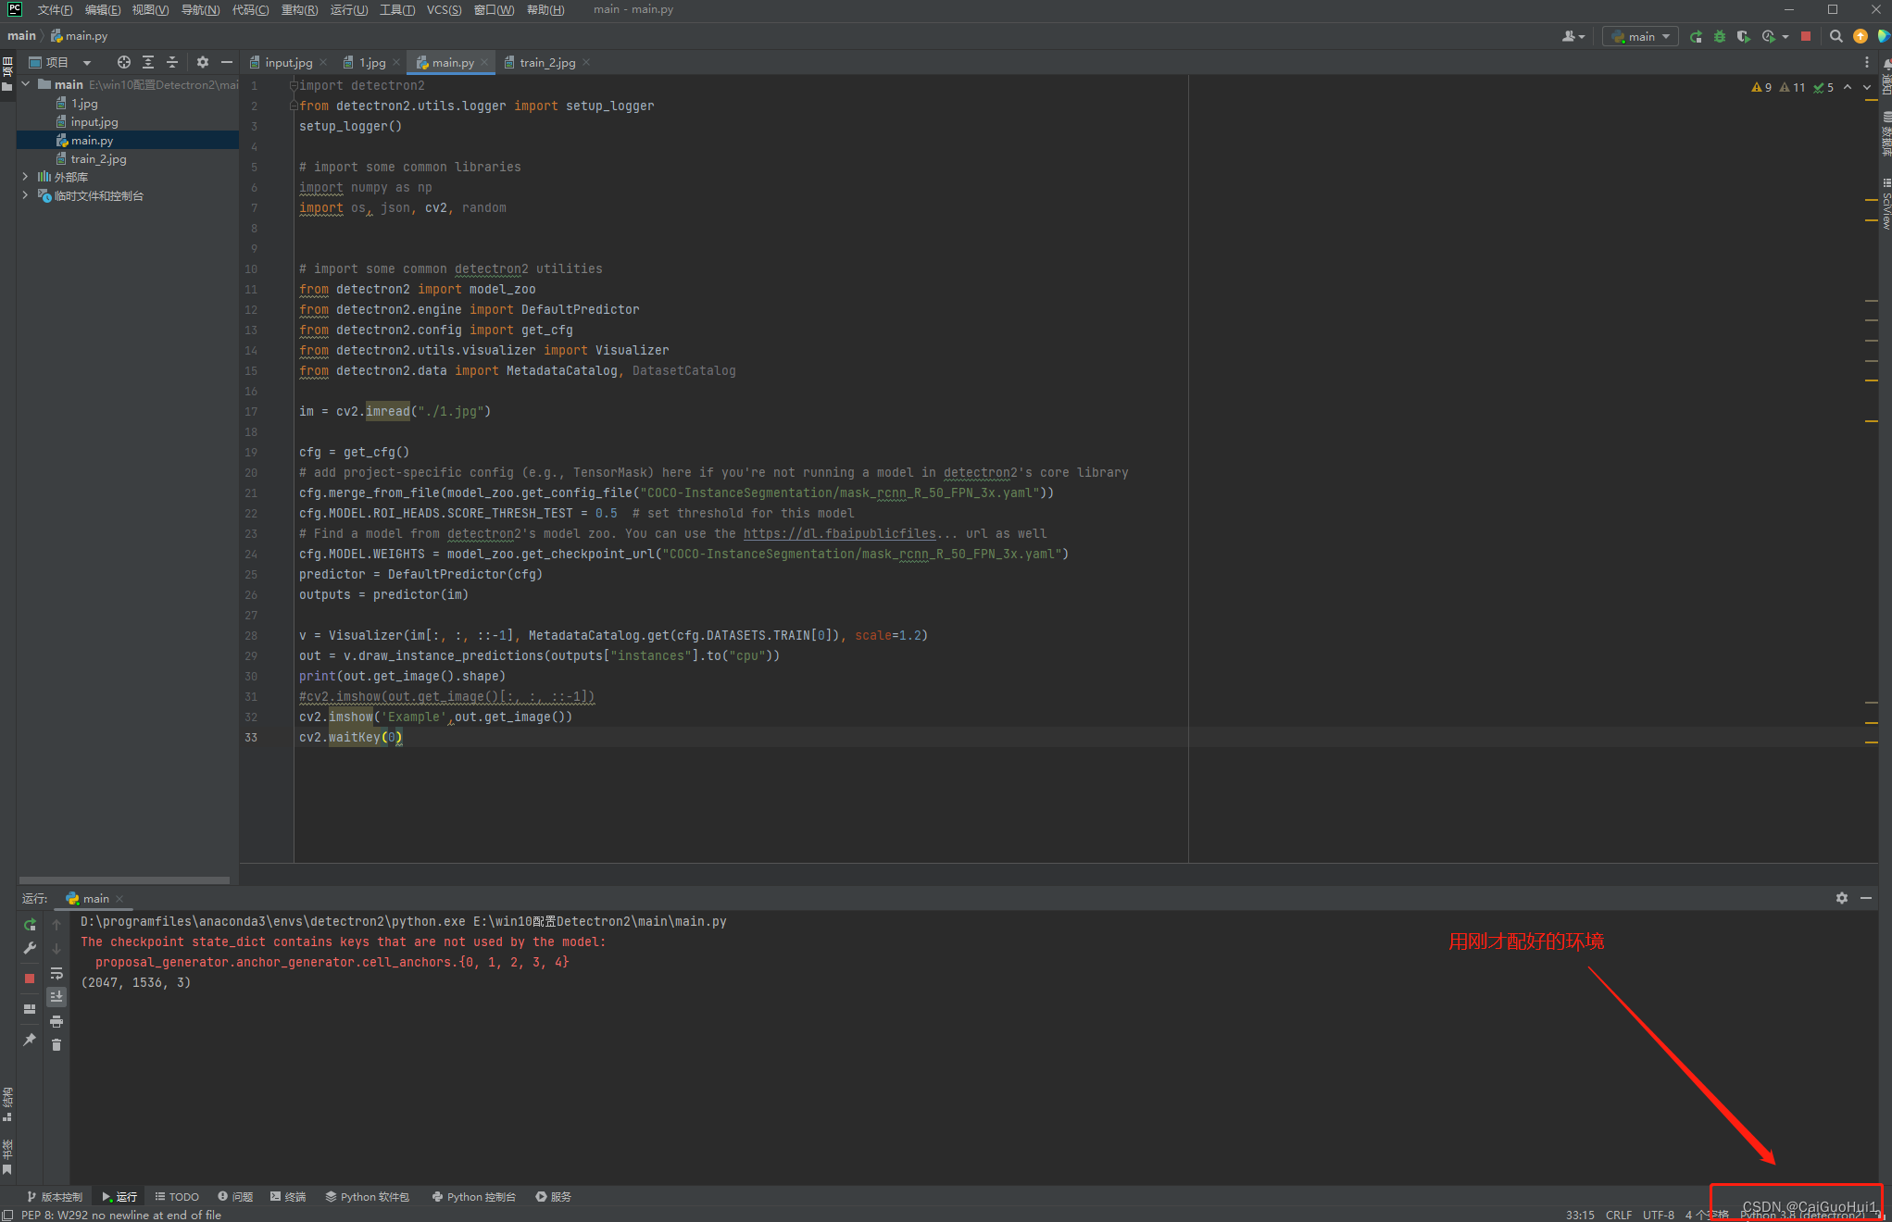
Task: Switch to input.jpg editor tab
Action: (288, 62)
